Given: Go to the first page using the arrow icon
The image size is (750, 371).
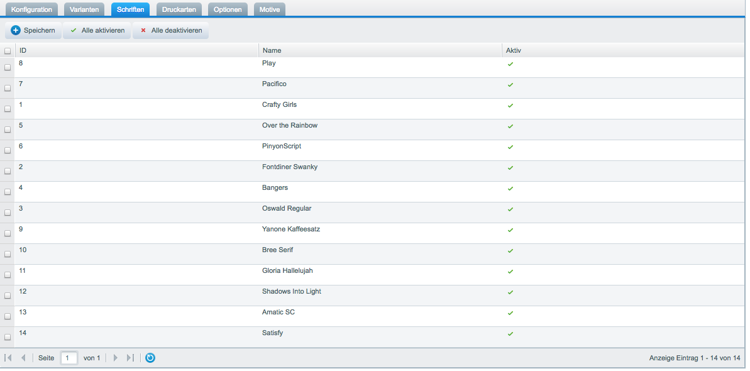Looking at the screenshot, I should pos(8,358).
